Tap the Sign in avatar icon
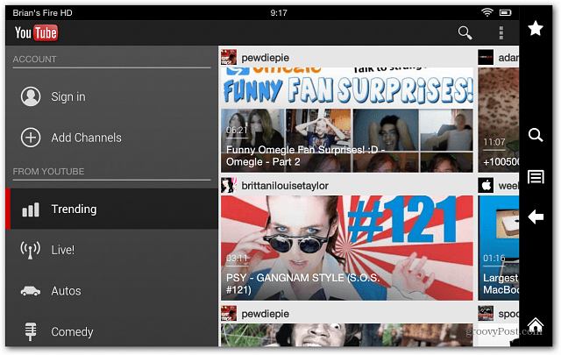Image resolution: width=561 pixels, height=355 pixels. pyautogui.click(x=31, y=96)
